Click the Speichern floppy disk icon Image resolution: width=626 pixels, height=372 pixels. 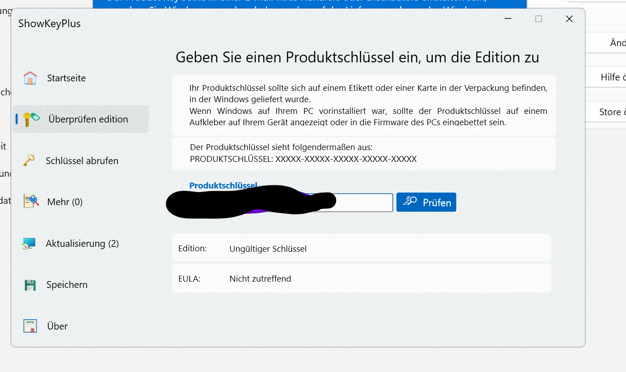30,285
